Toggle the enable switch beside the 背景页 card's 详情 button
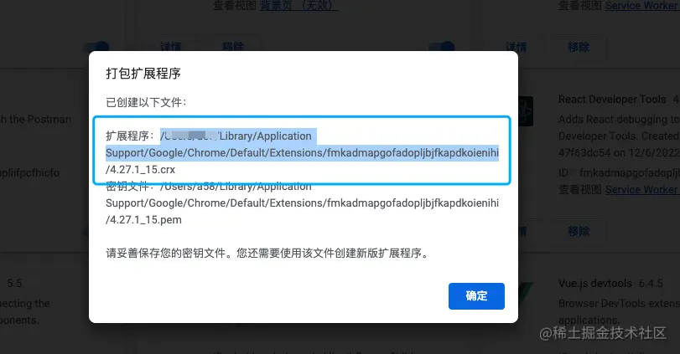680x354 pixels. 96,47
